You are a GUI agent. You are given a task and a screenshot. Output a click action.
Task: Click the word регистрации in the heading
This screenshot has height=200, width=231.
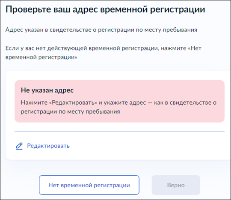178,10
